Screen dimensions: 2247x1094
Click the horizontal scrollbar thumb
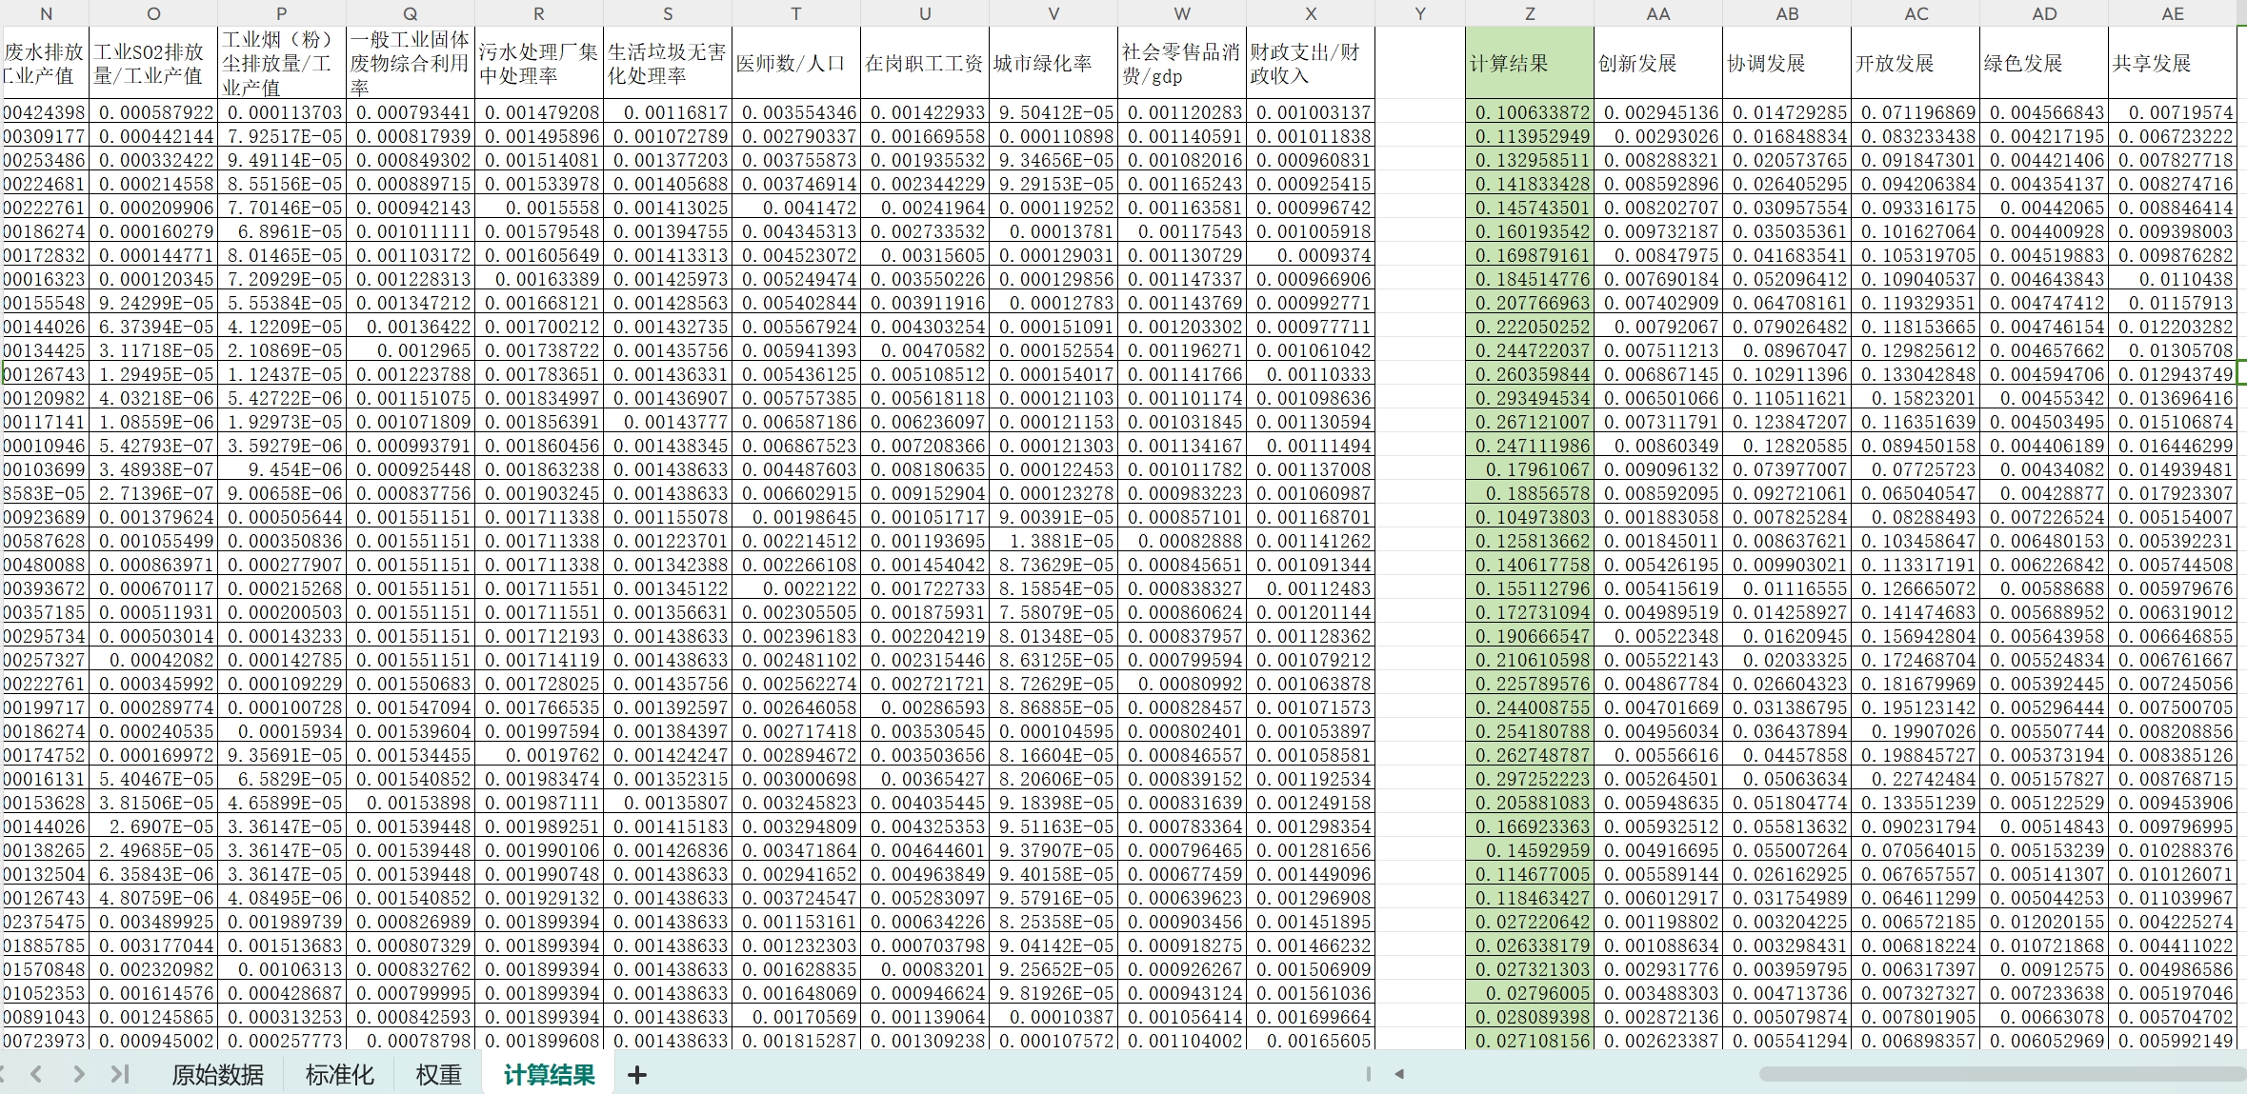[x=2000, y=1074]
